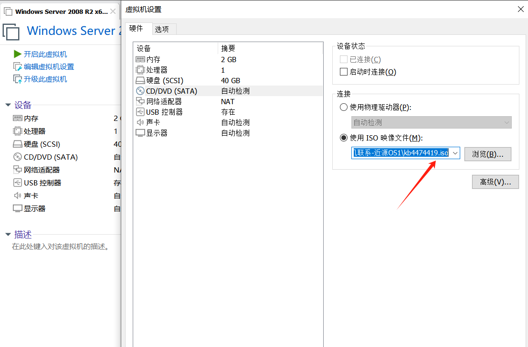
Task: Select 处理器 row in settings device list
Action: click(228, 70)
